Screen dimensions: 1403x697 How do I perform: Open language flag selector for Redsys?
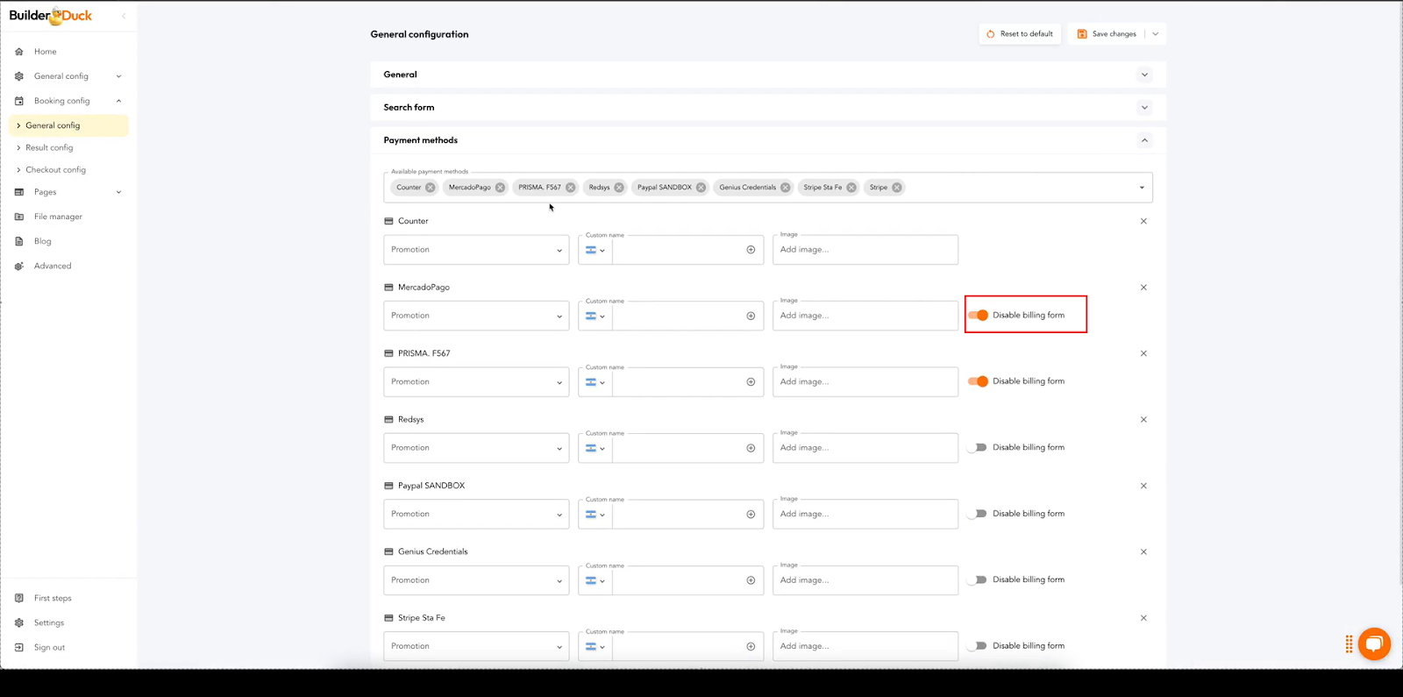click(595, 448)
